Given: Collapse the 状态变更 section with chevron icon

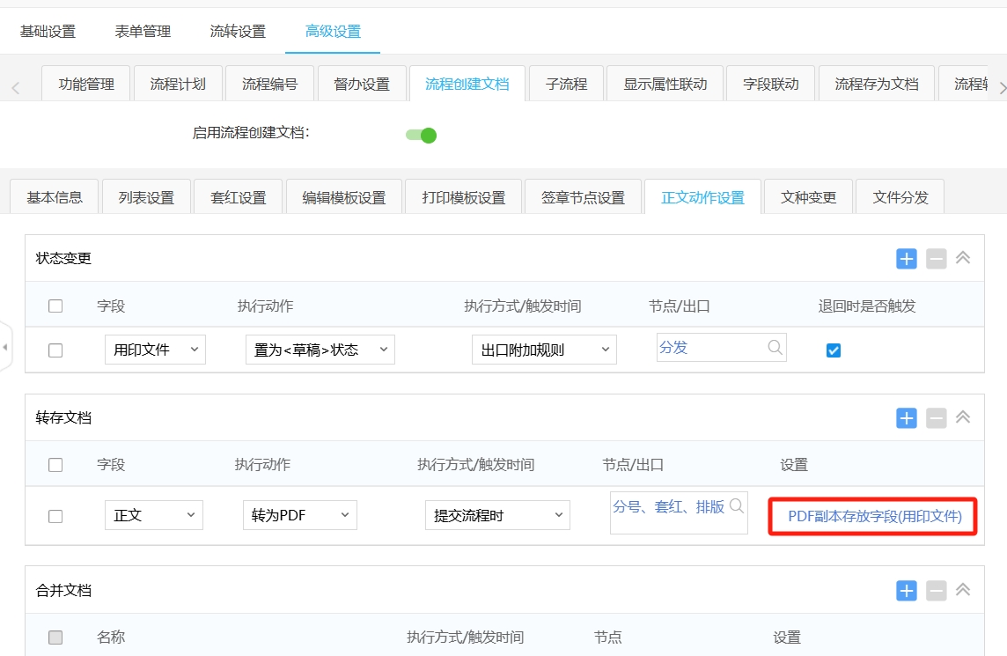Looking at the screenshot, I should (963, 258).
